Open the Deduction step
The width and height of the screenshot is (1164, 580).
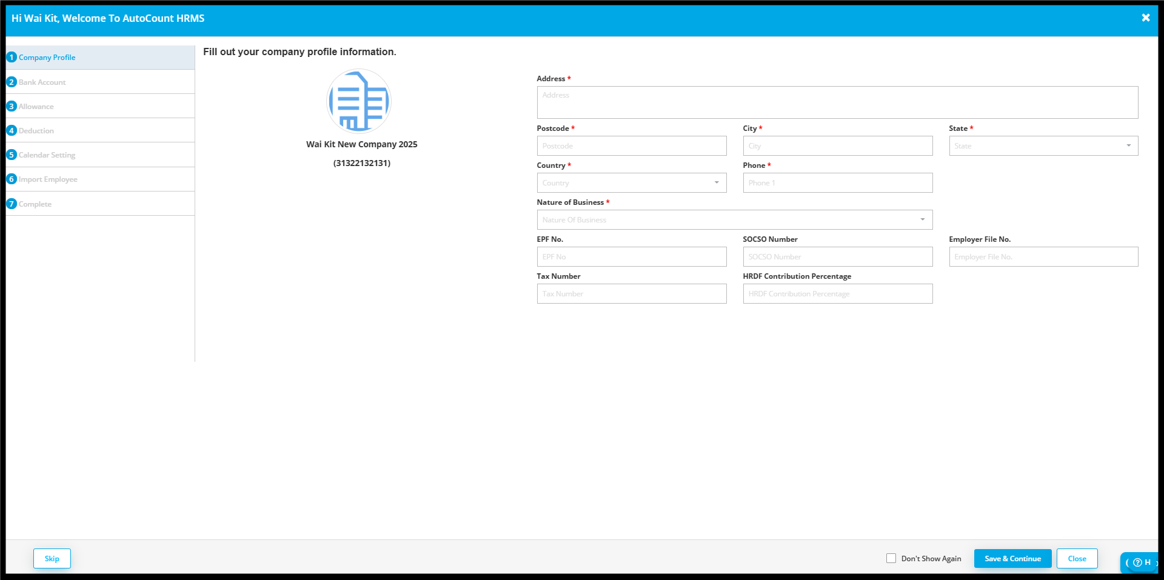point(100,130)
